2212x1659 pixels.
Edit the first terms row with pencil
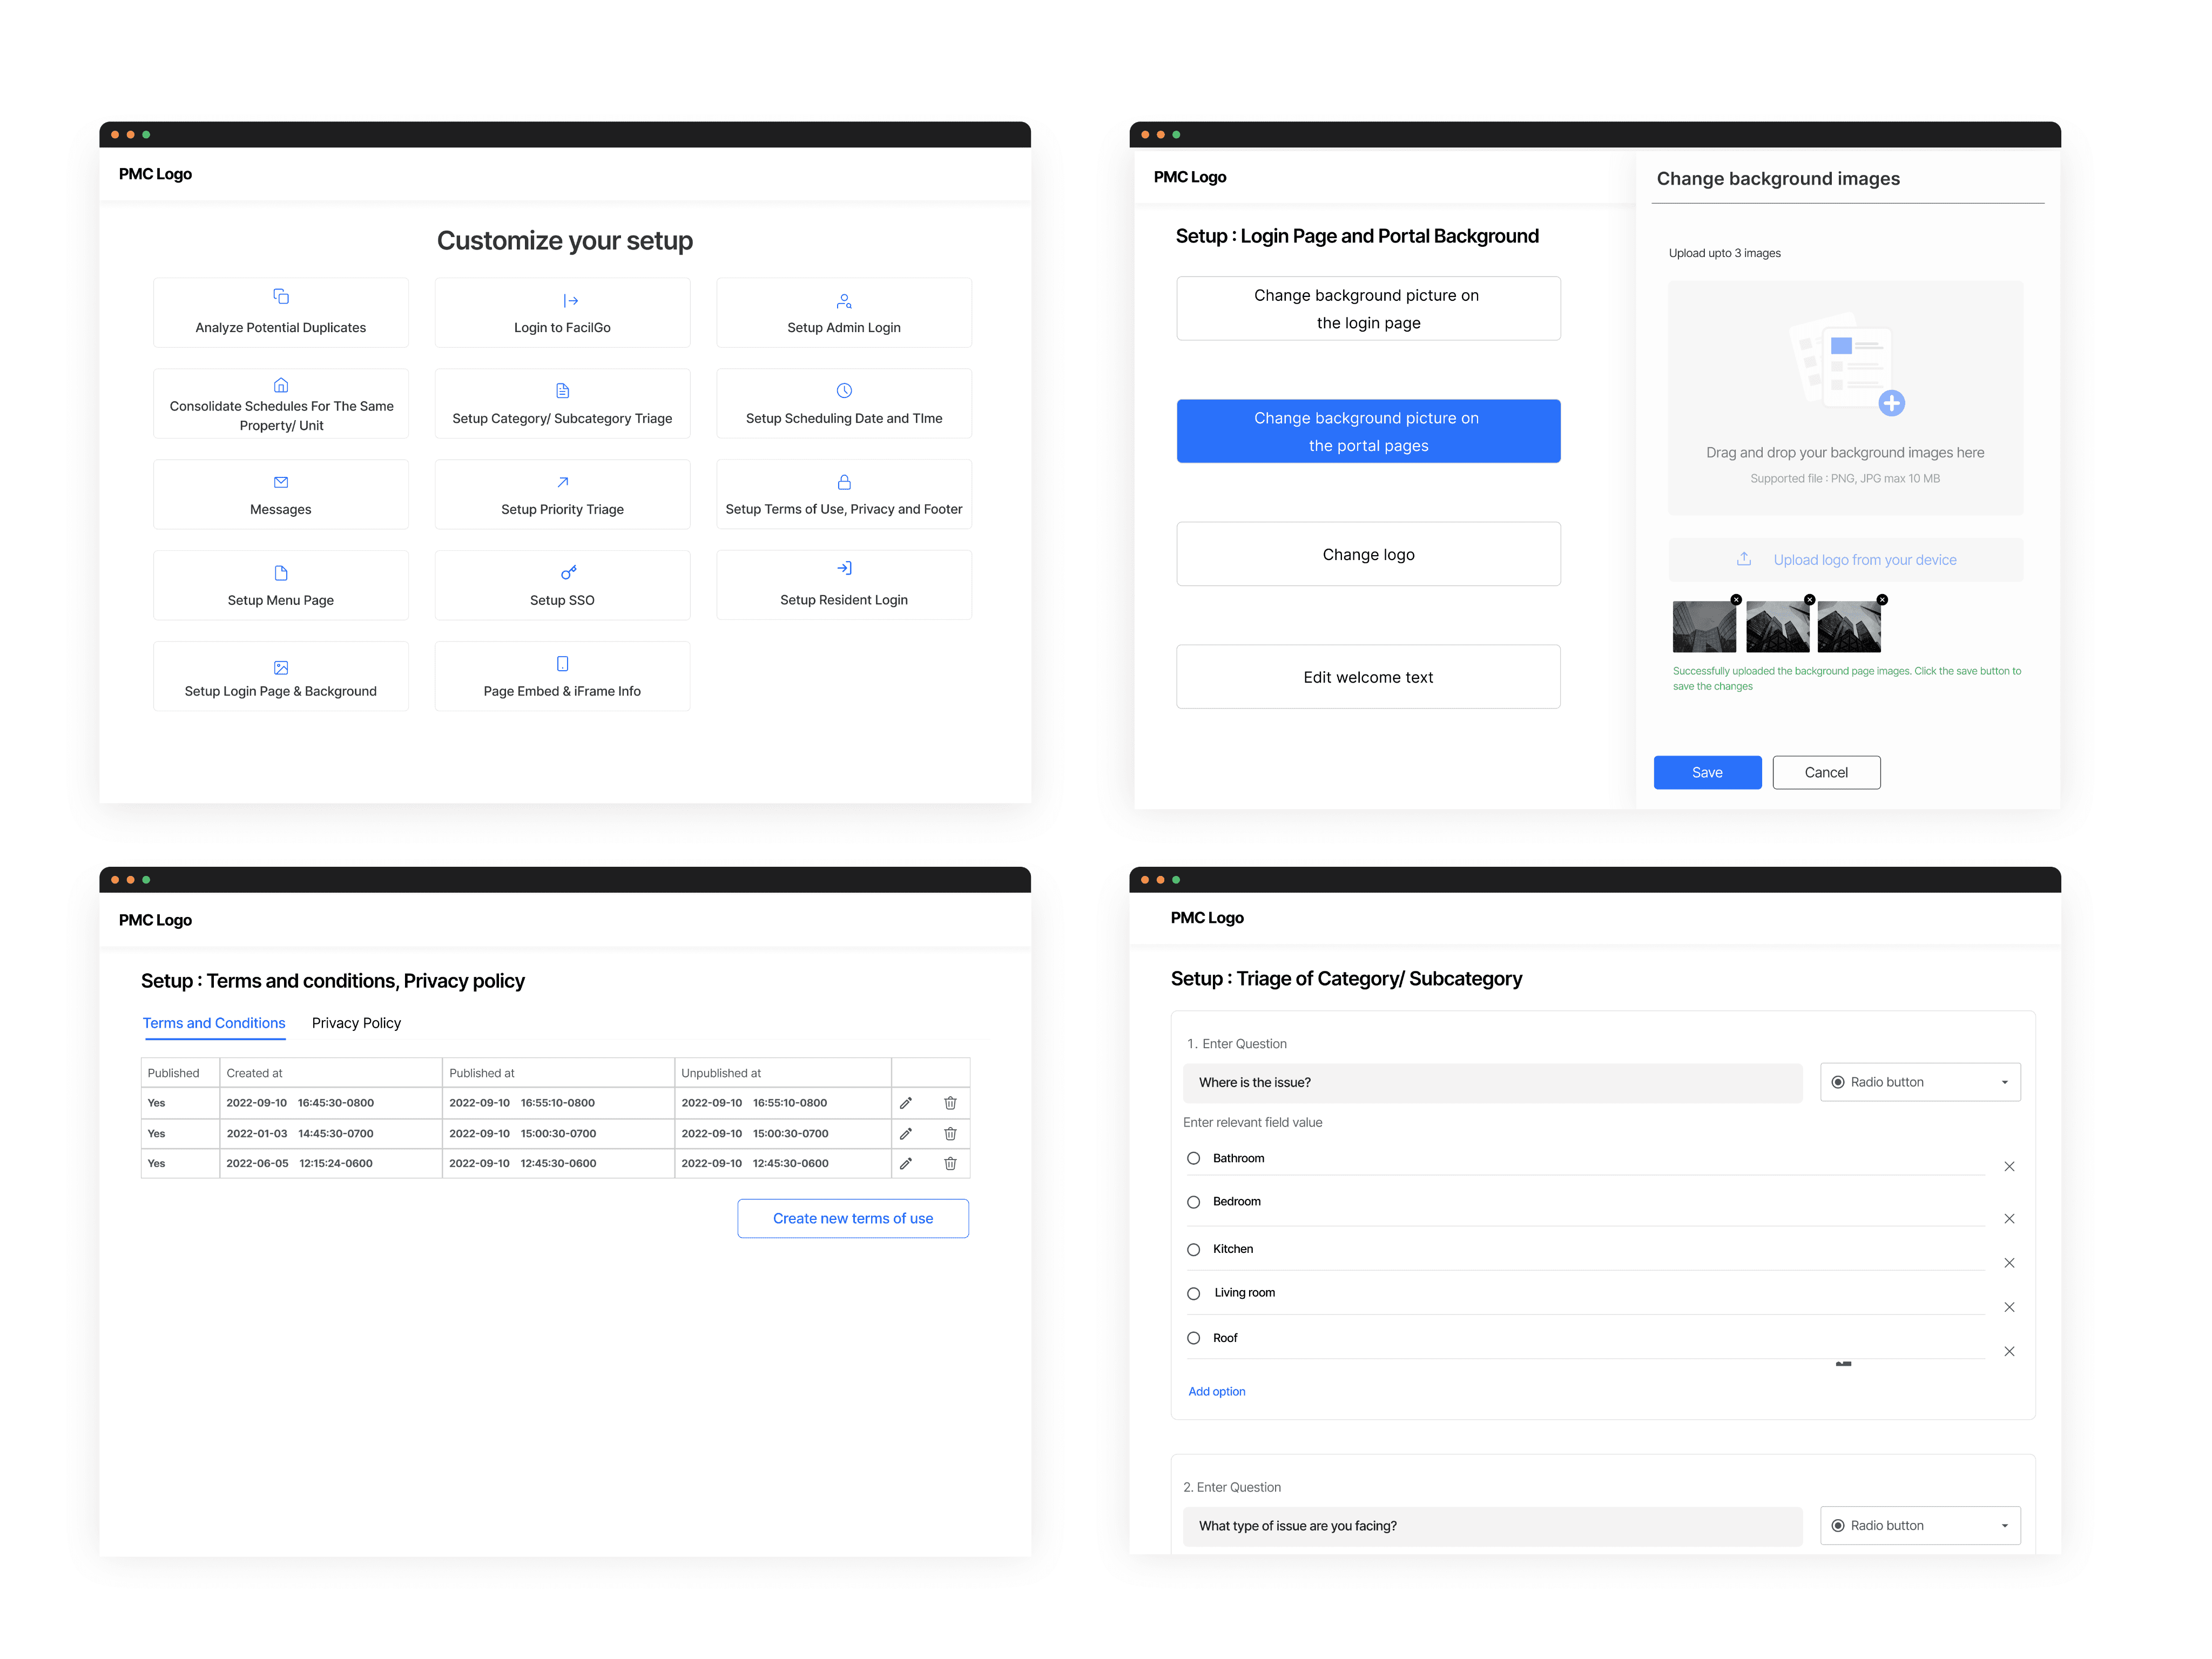coord(906,1103)
